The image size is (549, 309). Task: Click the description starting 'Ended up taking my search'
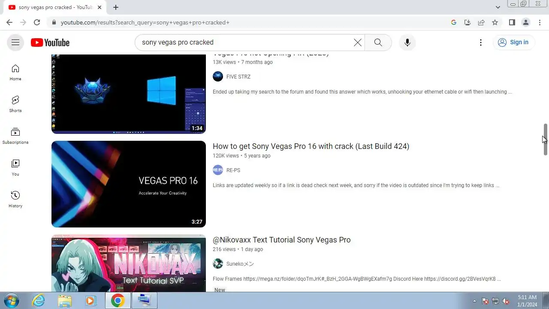(x=362, y=92)
